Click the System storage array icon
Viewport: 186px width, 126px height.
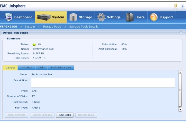(44, 17)
